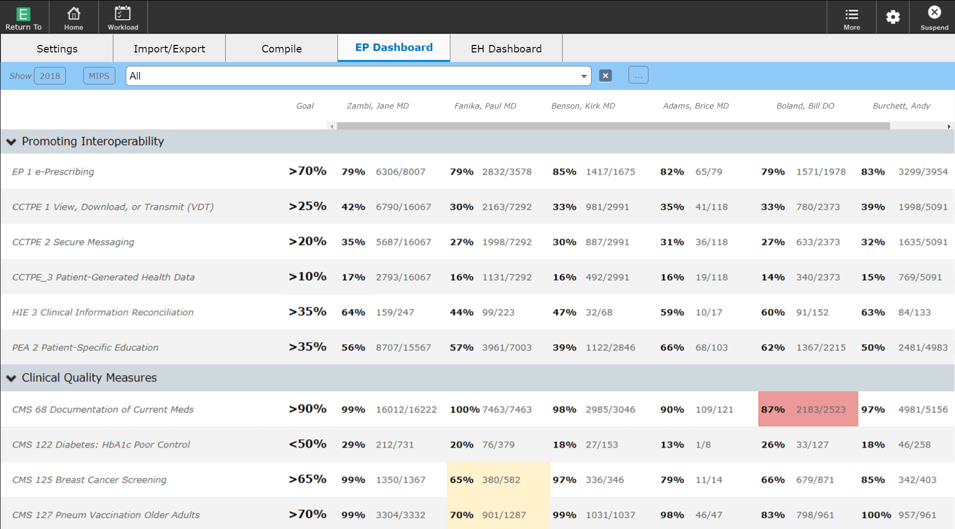Click yellow 65% cell for Fanika CMS 125
Screen dimensions: 955x529
pos(498,480)
